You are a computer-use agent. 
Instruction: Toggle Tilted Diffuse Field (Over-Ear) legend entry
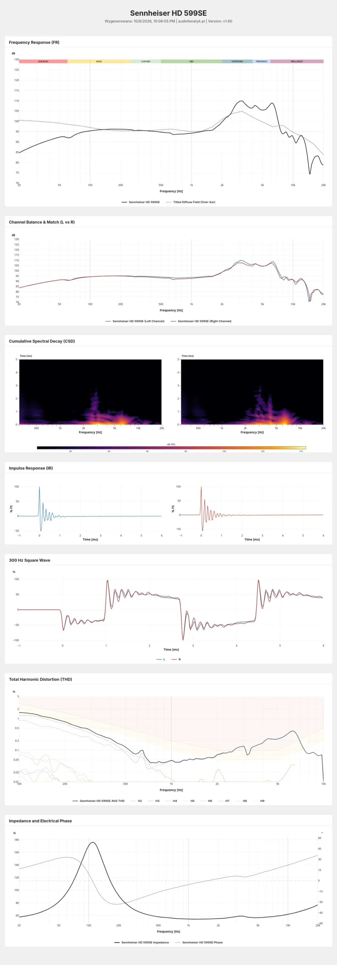[190, 202]
